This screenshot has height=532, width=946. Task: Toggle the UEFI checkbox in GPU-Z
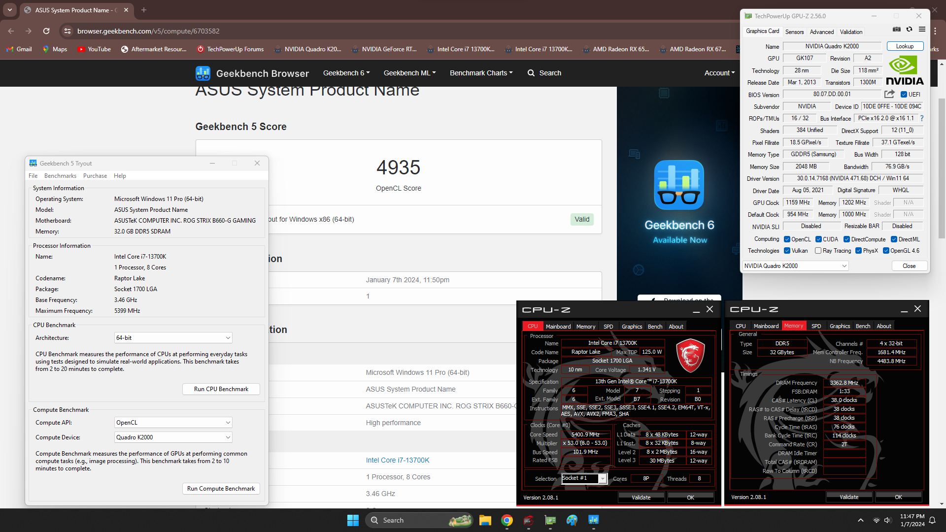904,95
